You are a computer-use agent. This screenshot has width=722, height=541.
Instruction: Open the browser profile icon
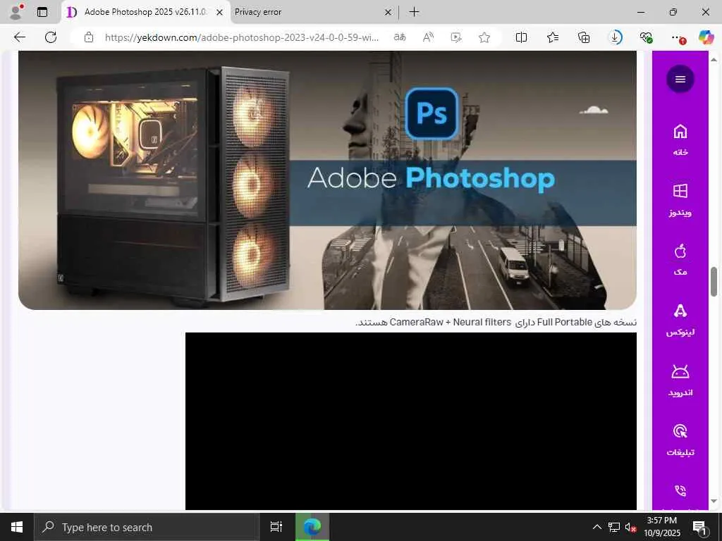click(x=16, y=12)
